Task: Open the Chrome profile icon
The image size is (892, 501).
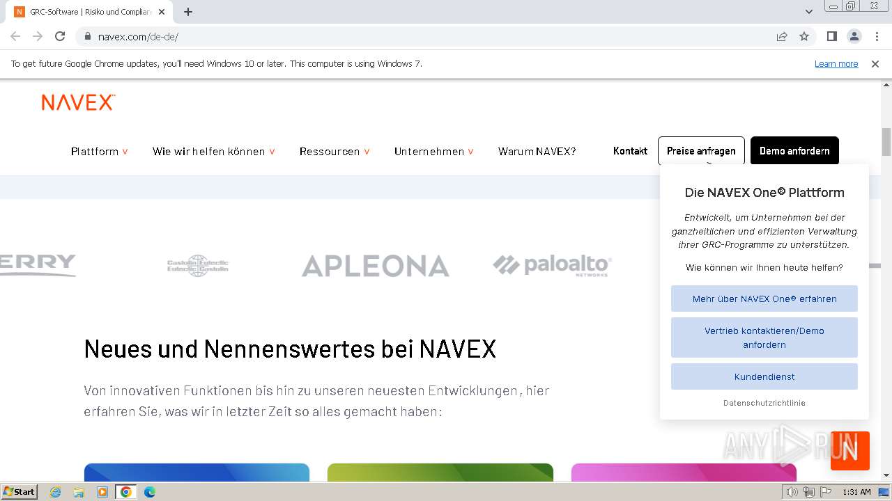Action: pyautogui.click(x=854, y=36)
